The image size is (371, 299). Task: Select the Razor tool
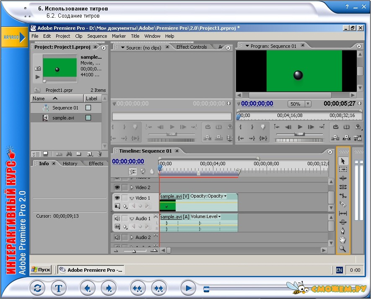342,204
